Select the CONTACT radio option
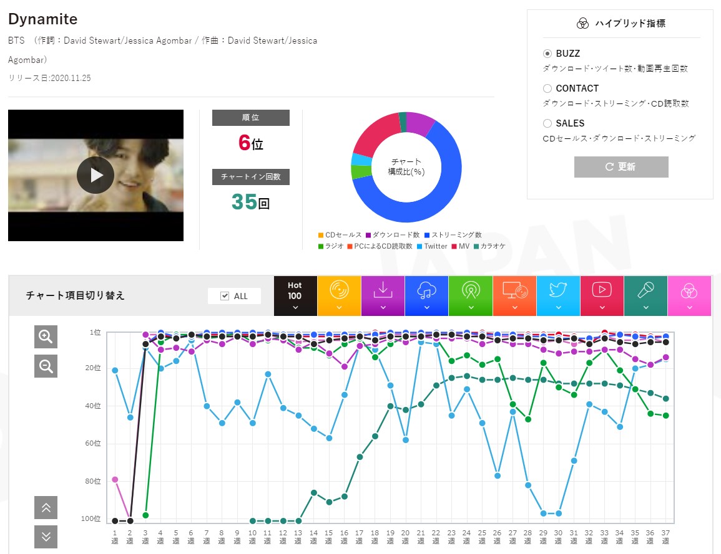 [x=547, y=88]
